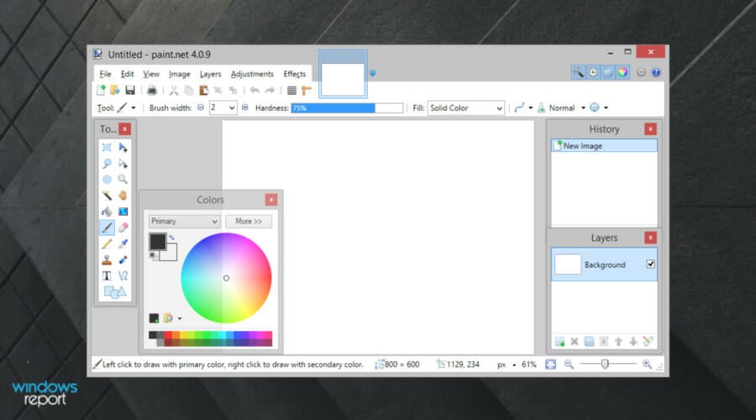
Task: Click the untitled image thumbnail tab
Action: pos(343,74)
